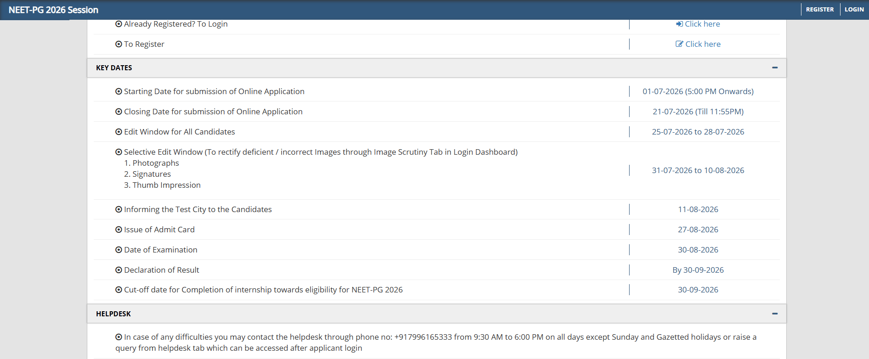This screenshot has height=359, width=869.
Task: Collapse the KEY DATES section
Action: click(775, 67)
